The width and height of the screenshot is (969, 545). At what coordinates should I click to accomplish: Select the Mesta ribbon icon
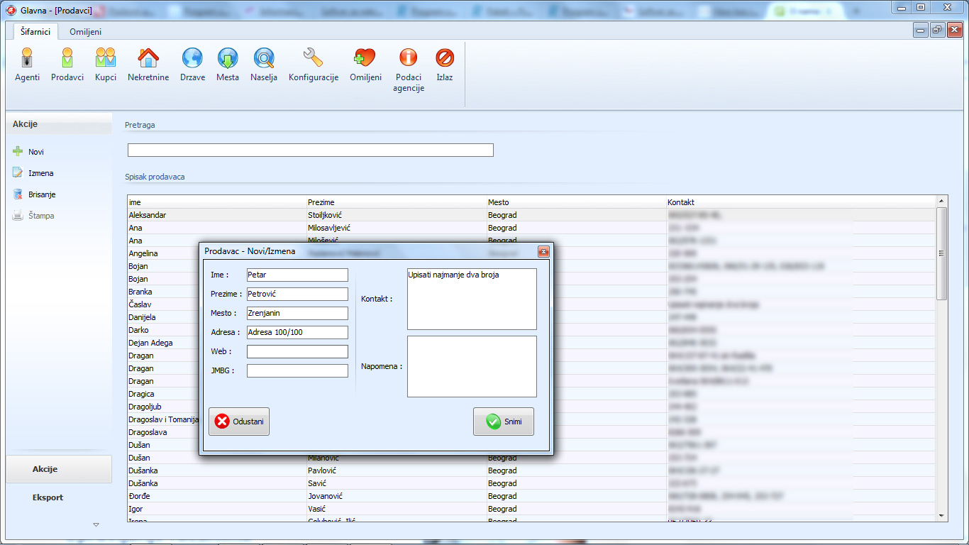point(228,58)
